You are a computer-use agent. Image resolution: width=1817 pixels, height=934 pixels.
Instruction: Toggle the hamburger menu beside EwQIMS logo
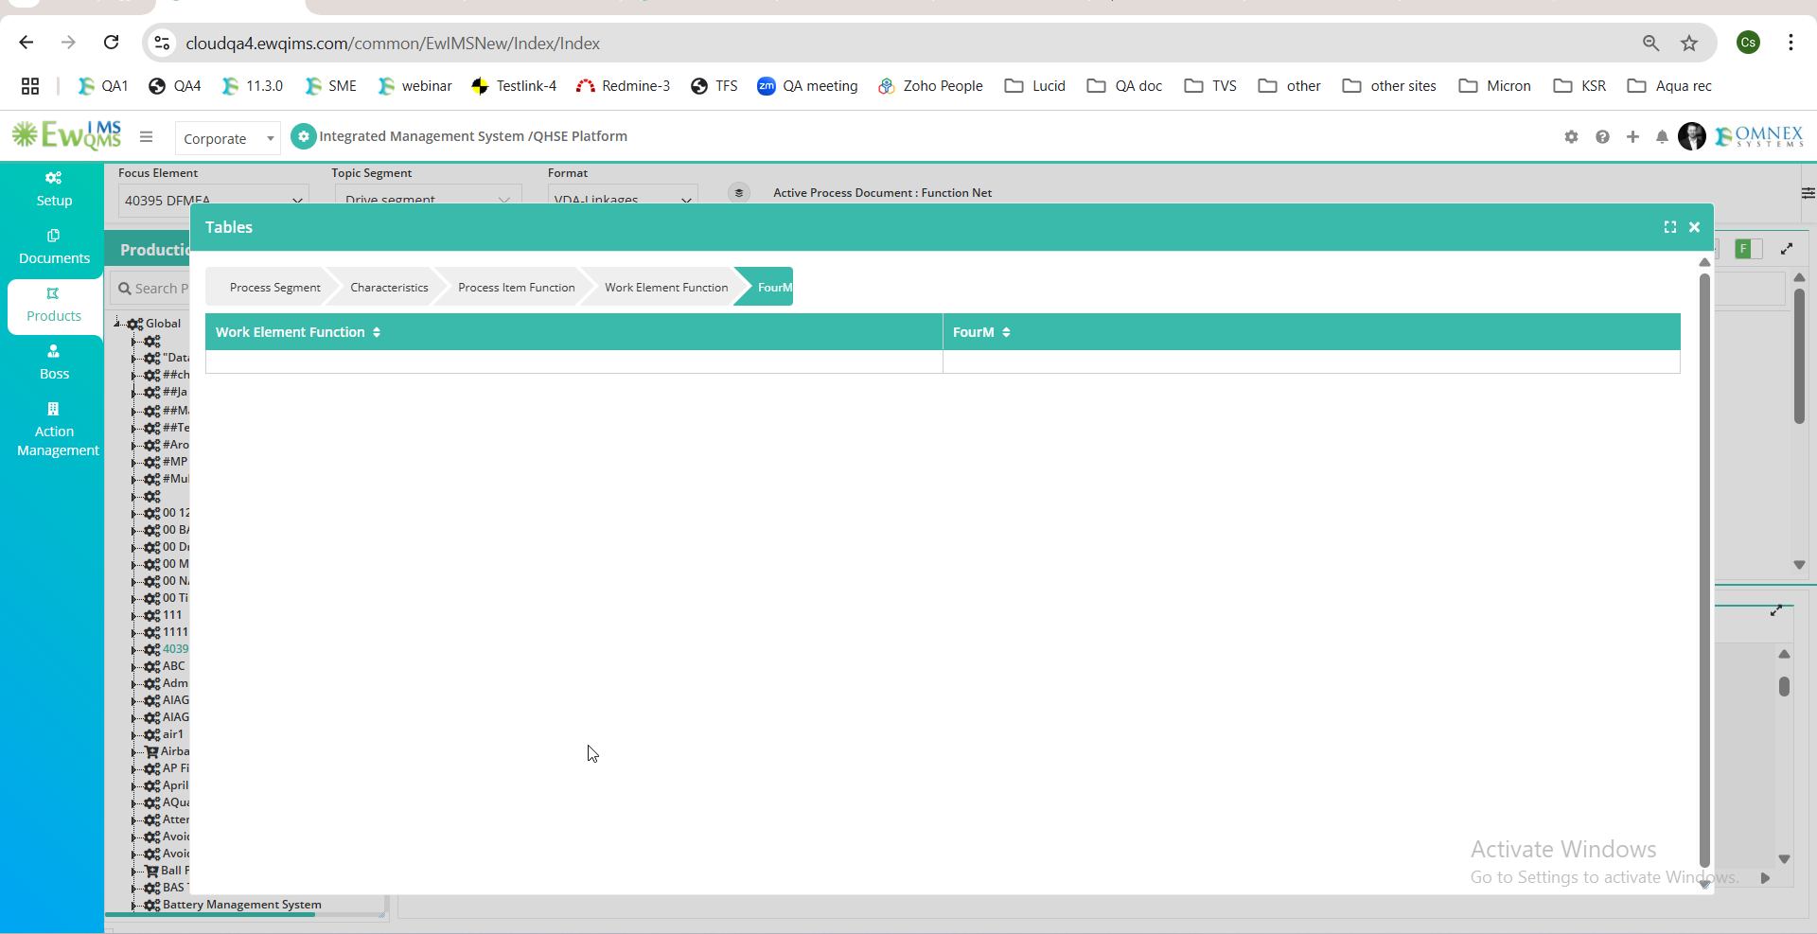point(146,136)
